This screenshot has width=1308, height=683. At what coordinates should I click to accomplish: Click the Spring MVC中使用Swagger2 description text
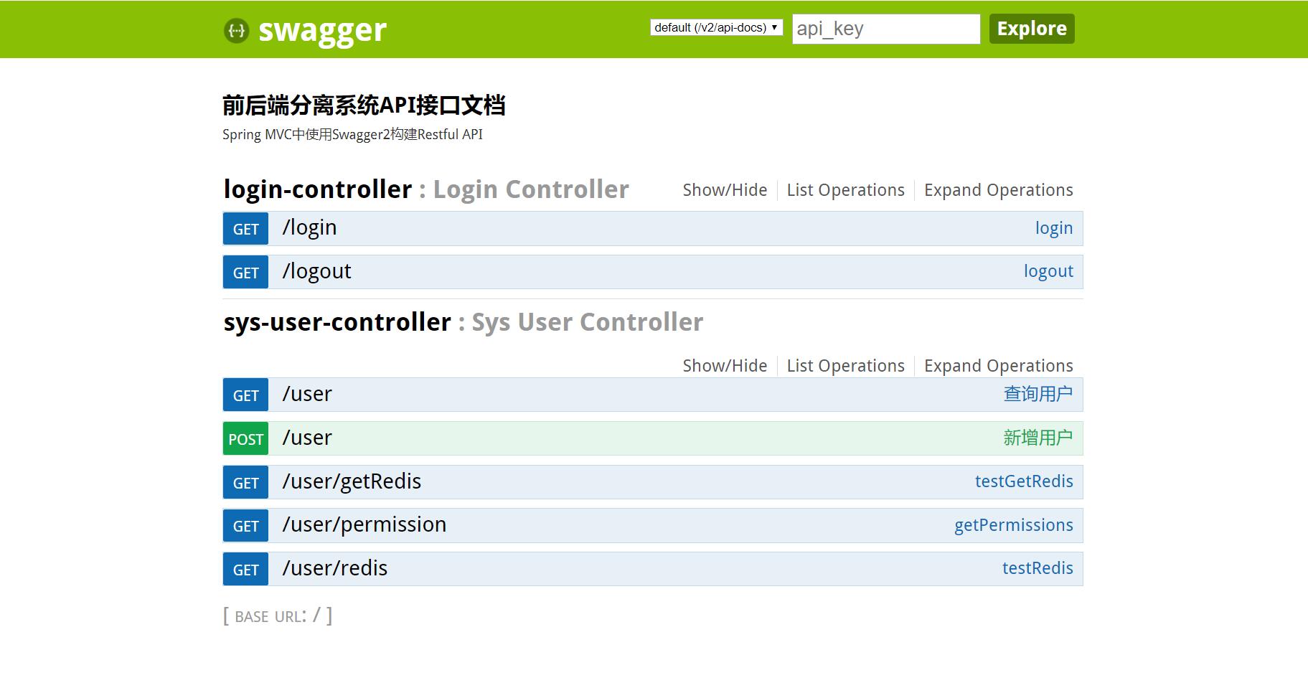[x=352, y=134]
